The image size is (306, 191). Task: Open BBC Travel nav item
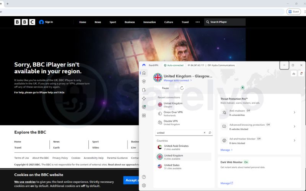click(x=185, y=22)
